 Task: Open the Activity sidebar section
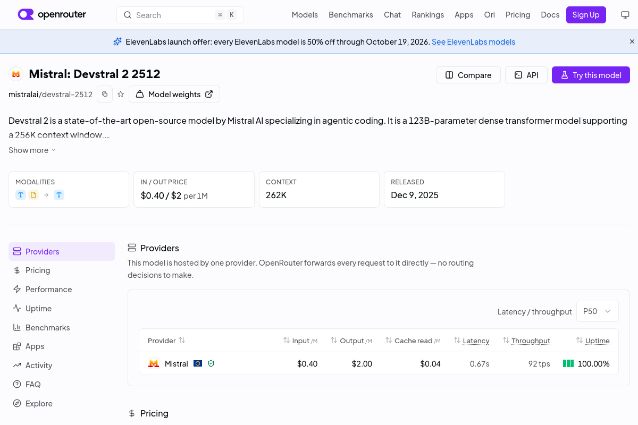pyautogui.click(x=62, y=365)
